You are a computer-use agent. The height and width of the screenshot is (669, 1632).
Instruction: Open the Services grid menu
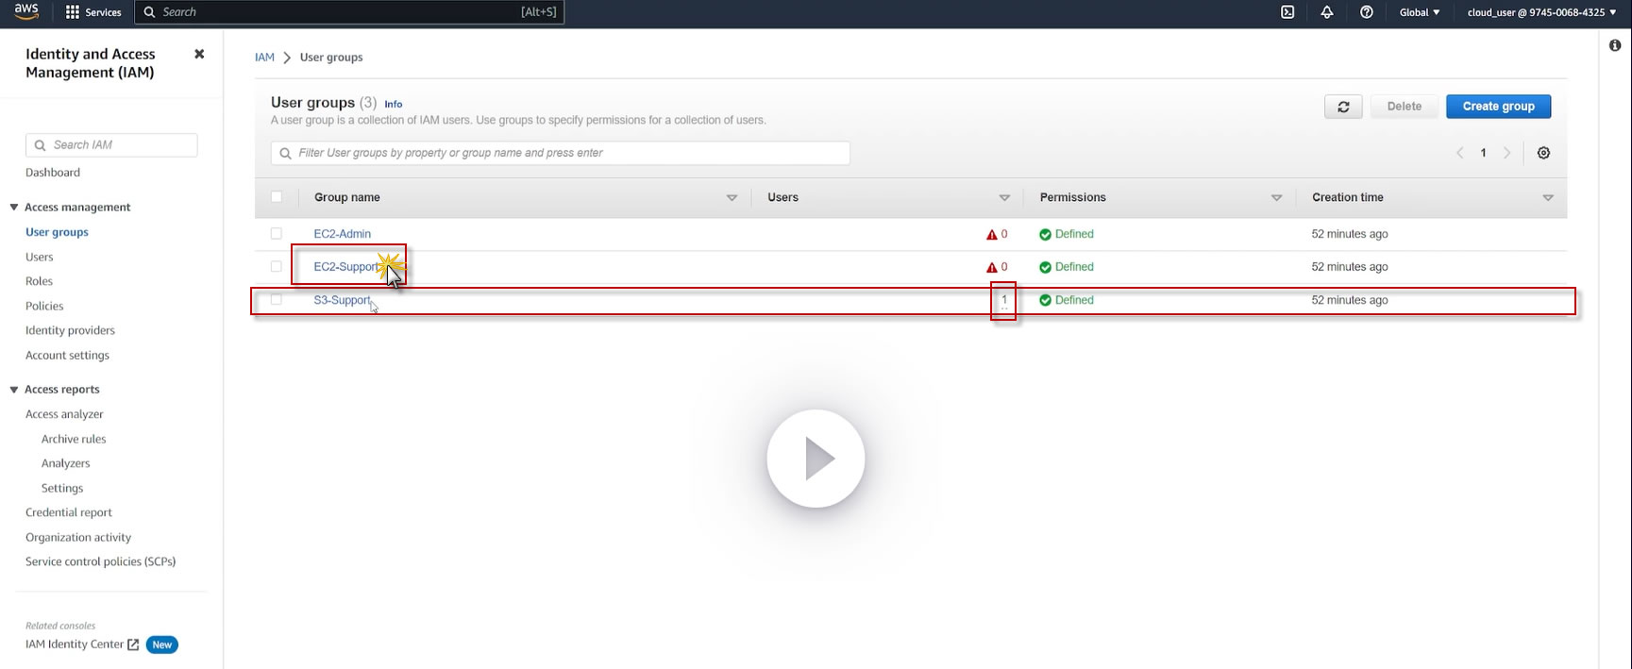93,12
